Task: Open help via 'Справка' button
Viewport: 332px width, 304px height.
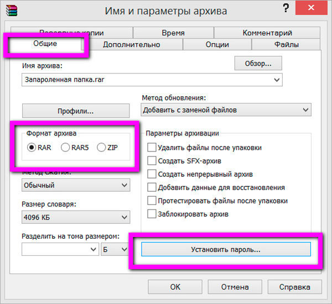Action: pyautogui.click(x=294, y=287)
